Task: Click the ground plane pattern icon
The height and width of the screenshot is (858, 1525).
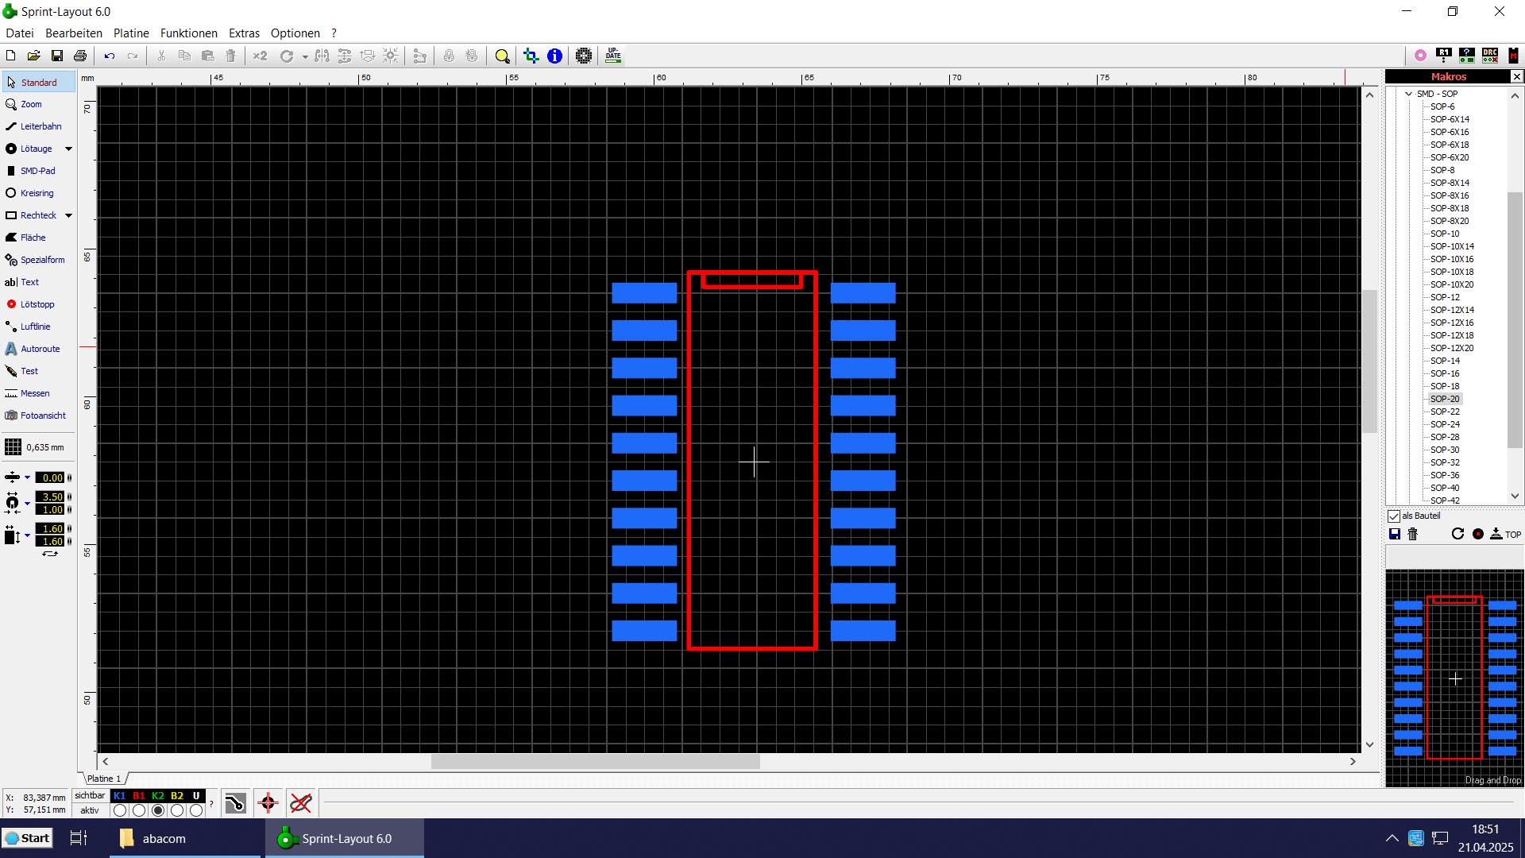Action: coord(584,56)
